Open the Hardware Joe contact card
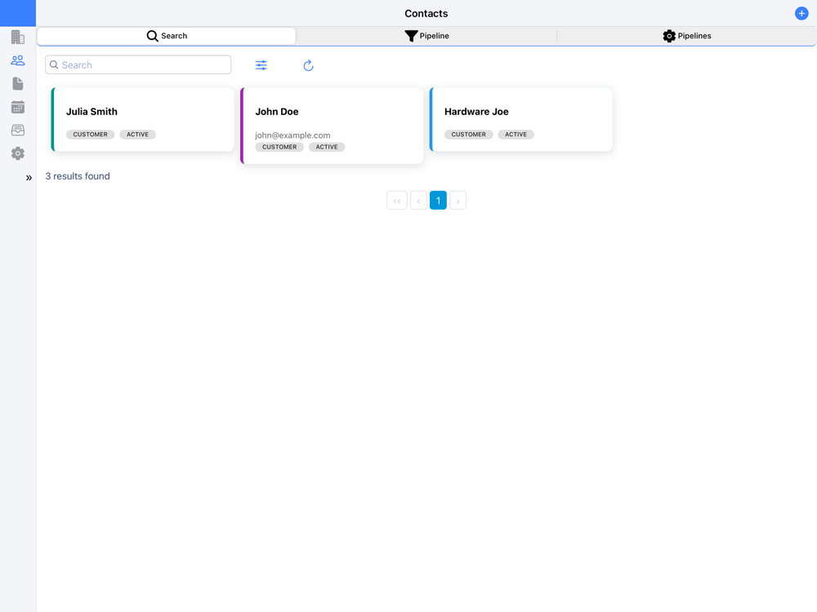817x612 pixels. tap(521, 120)
